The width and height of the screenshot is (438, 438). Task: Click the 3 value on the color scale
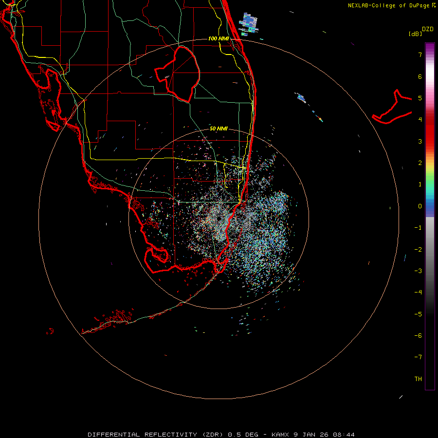click(x=420, y=141)
